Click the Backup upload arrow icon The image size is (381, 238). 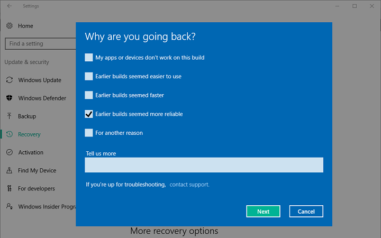coord(9,116)
